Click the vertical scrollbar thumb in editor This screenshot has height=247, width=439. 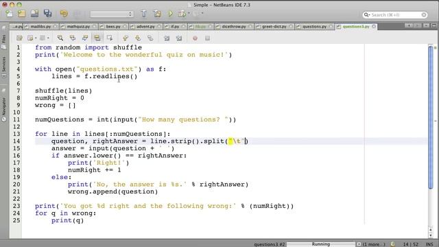tap(431, 117)
